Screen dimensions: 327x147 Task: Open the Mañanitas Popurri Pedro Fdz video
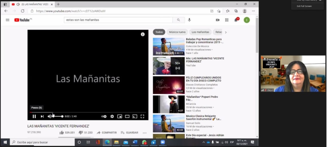click(169, 104)
